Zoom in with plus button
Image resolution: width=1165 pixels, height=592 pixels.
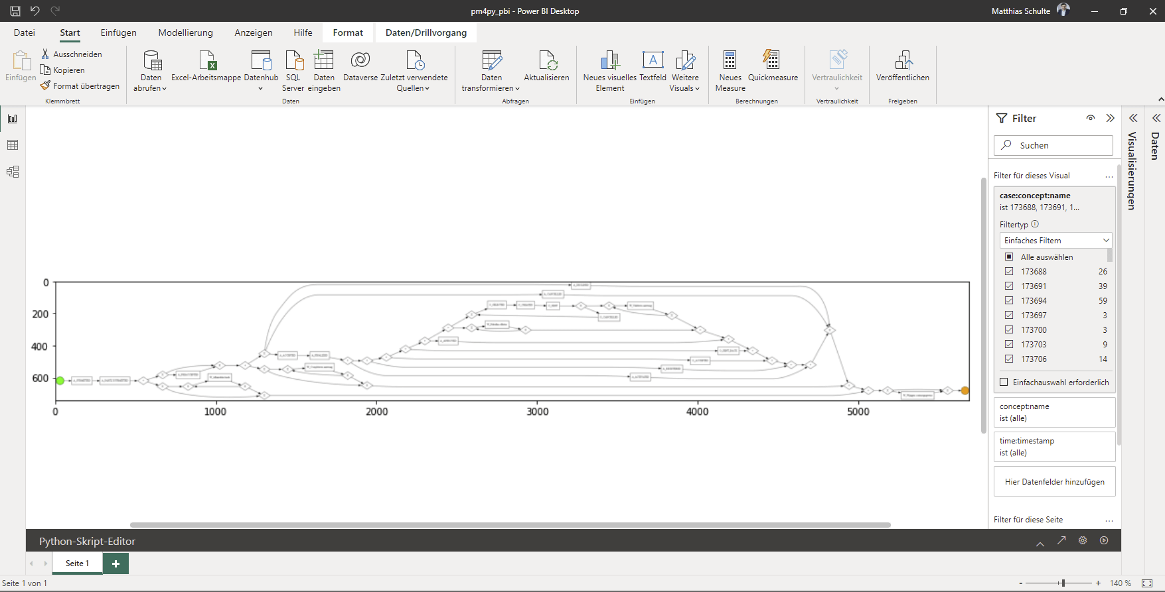point(1099,583)
